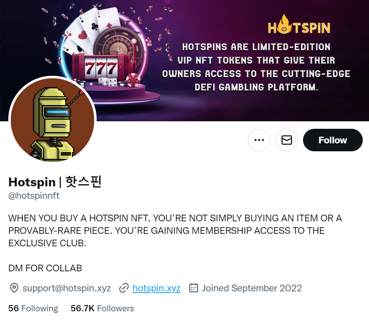Click the Joined September 2022 text
This screenshot has width=369, height=323.
[252, 288]
